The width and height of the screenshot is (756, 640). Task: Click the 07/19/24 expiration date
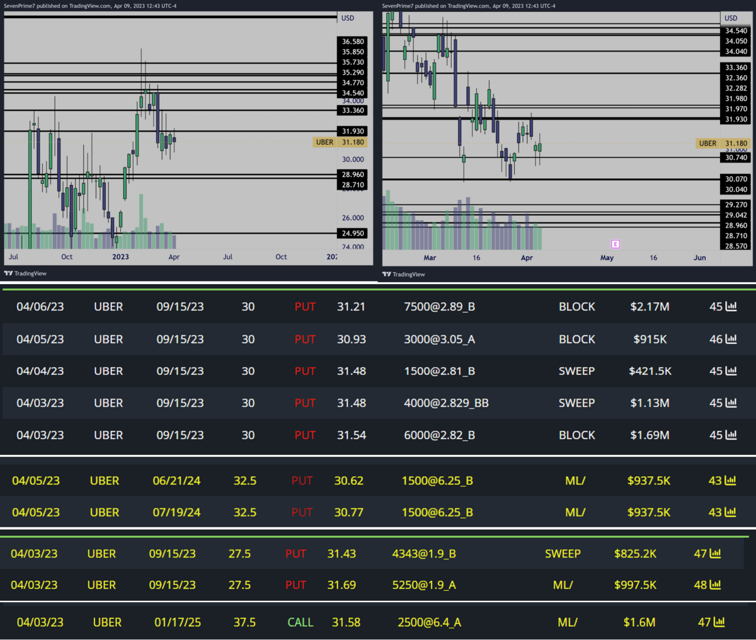click(176, 512)
